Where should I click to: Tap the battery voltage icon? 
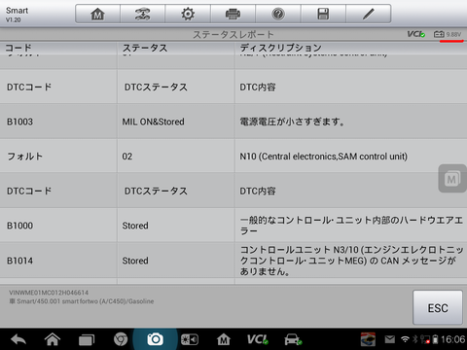[439, 34]
